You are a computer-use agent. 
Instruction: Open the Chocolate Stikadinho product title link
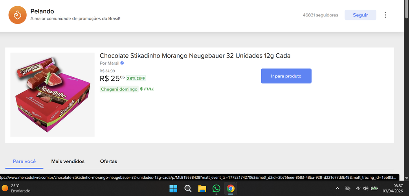195,56
